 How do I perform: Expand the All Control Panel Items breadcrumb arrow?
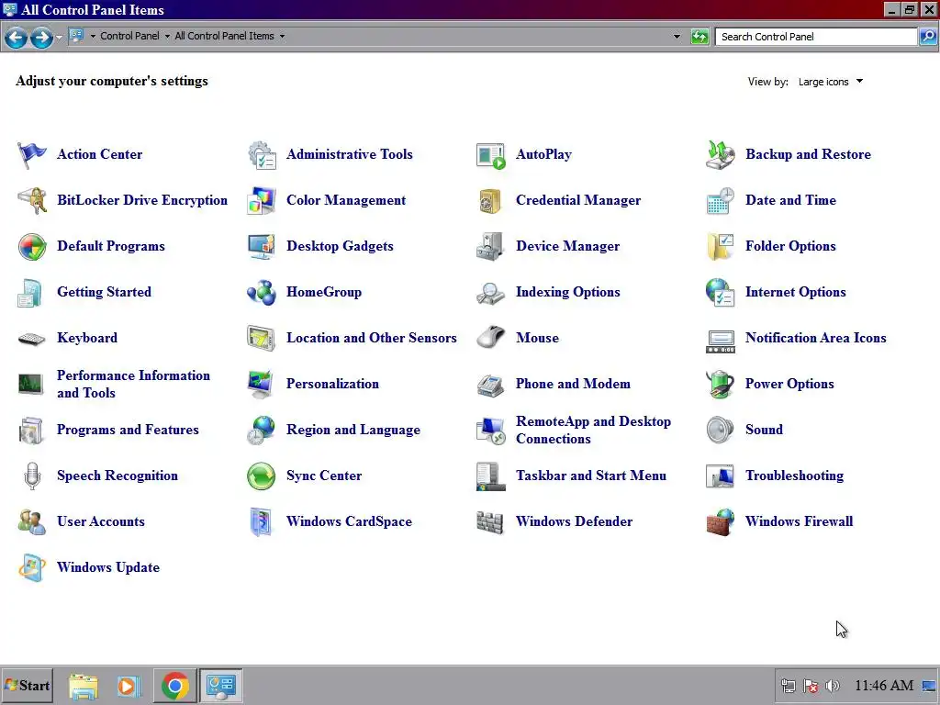click(x=282, y=37)
